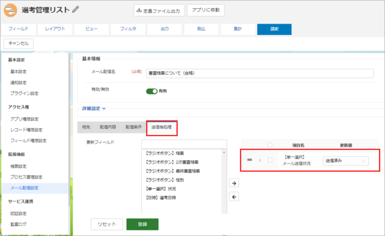The image size is (385, 236).
Task: Toggle the 有効/無効 switch
Action: point(152,91)
